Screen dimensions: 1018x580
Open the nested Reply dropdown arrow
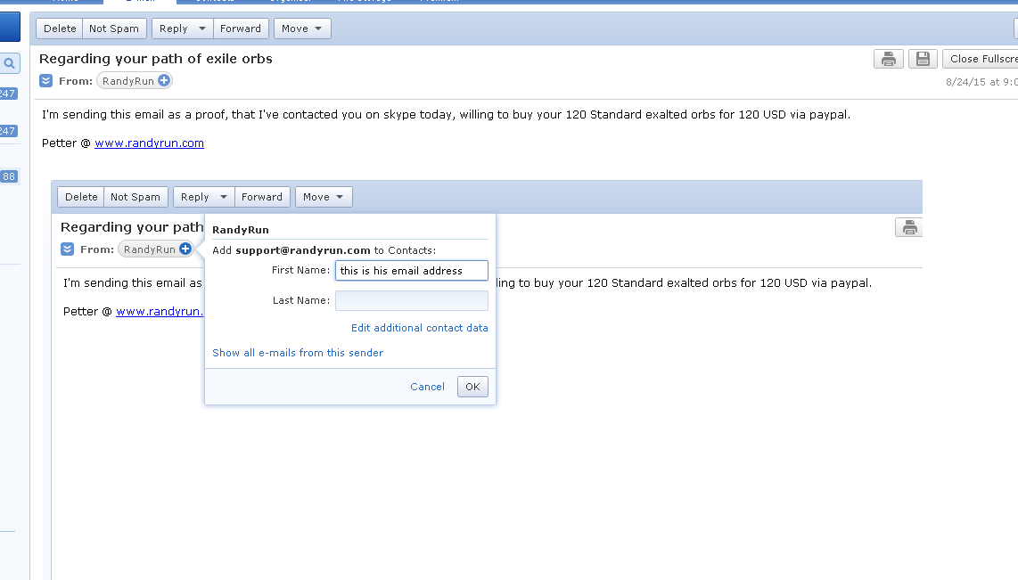(x=224, y=197)
